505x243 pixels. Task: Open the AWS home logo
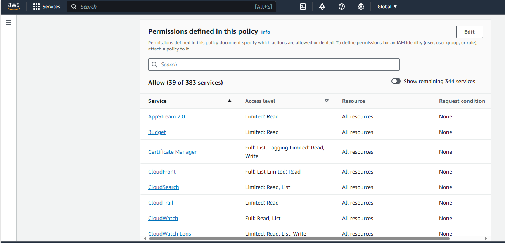(x=14, y=7)
